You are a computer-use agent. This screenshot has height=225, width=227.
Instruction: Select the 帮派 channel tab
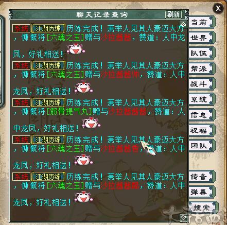click(x=200, y=68)
